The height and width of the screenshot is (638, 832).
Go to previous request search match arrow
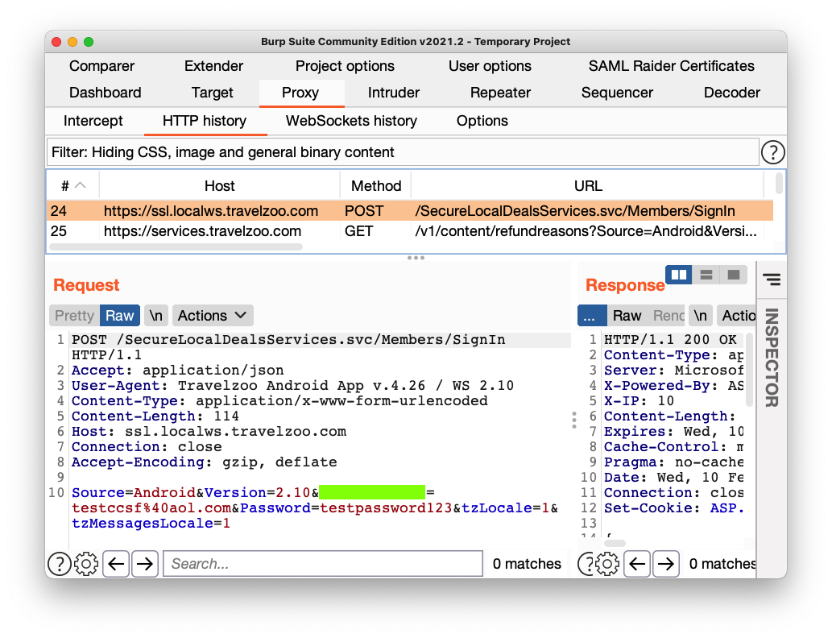coord(116,564)
